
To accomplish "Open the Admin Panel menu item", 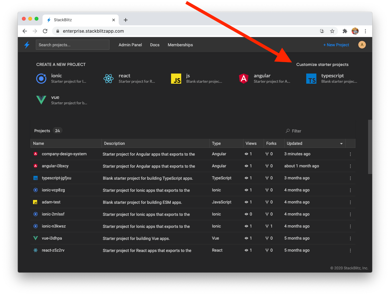I will coord(130,45).
